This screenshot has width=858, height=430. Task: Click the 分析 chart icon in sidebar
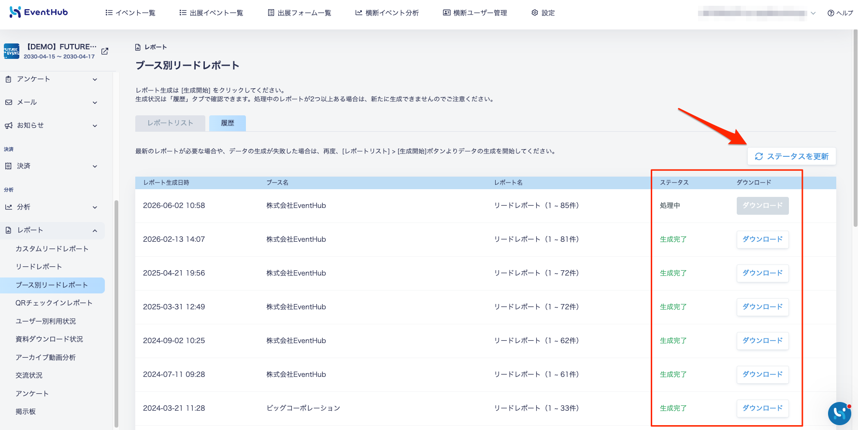click(8, 207)
